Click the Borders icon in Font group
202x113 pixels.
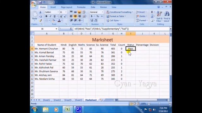point(47,20)
